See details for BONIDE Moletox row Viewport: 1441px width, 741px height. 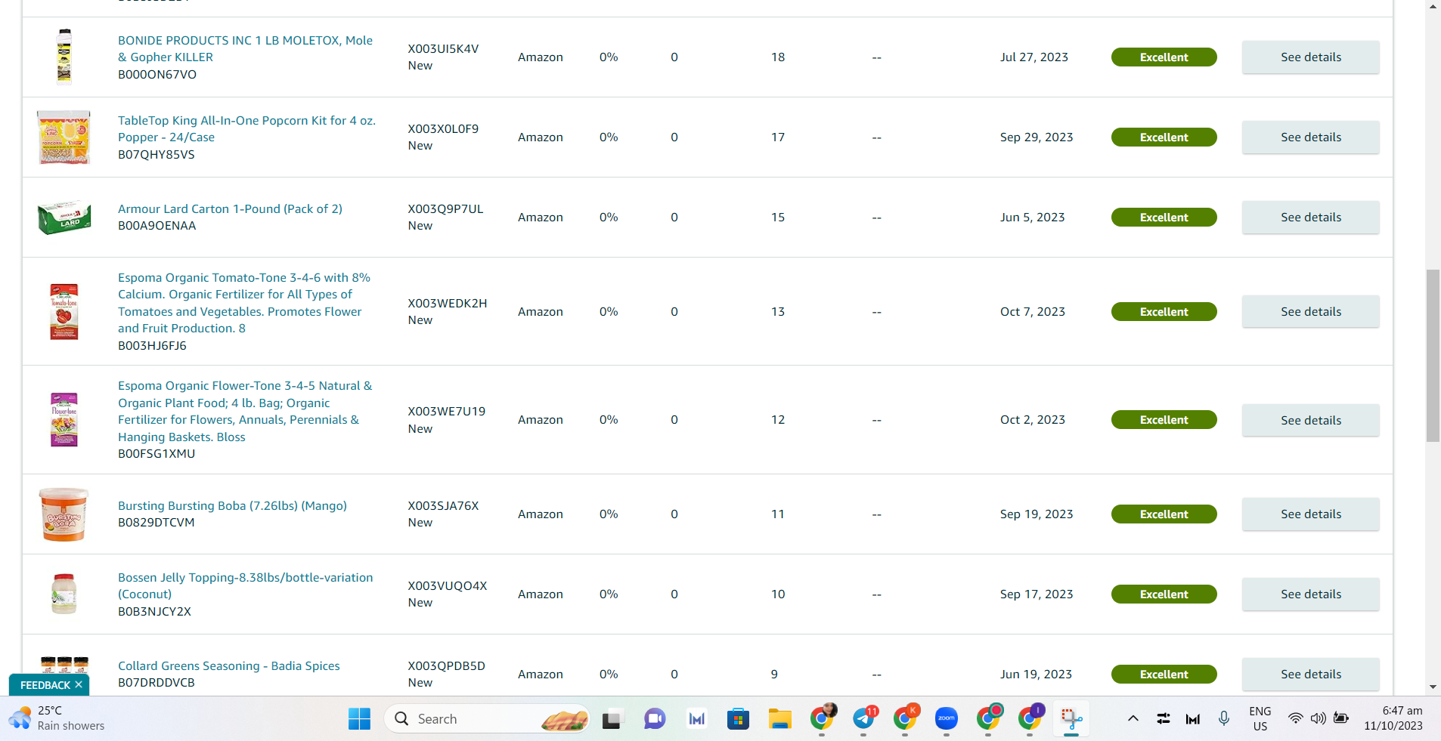(1310, 57)
